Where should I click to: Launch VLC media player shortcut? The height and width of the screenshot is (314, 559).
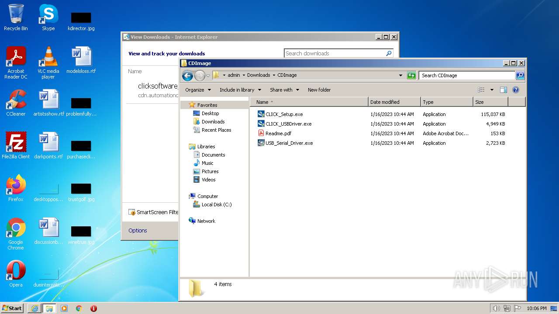pyautogui.click(x=48, y=63)
